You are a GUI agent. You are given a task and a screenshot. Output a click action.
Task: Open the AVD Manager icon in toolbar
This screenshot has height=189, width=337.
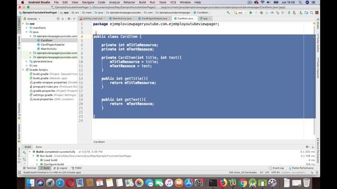294,13
